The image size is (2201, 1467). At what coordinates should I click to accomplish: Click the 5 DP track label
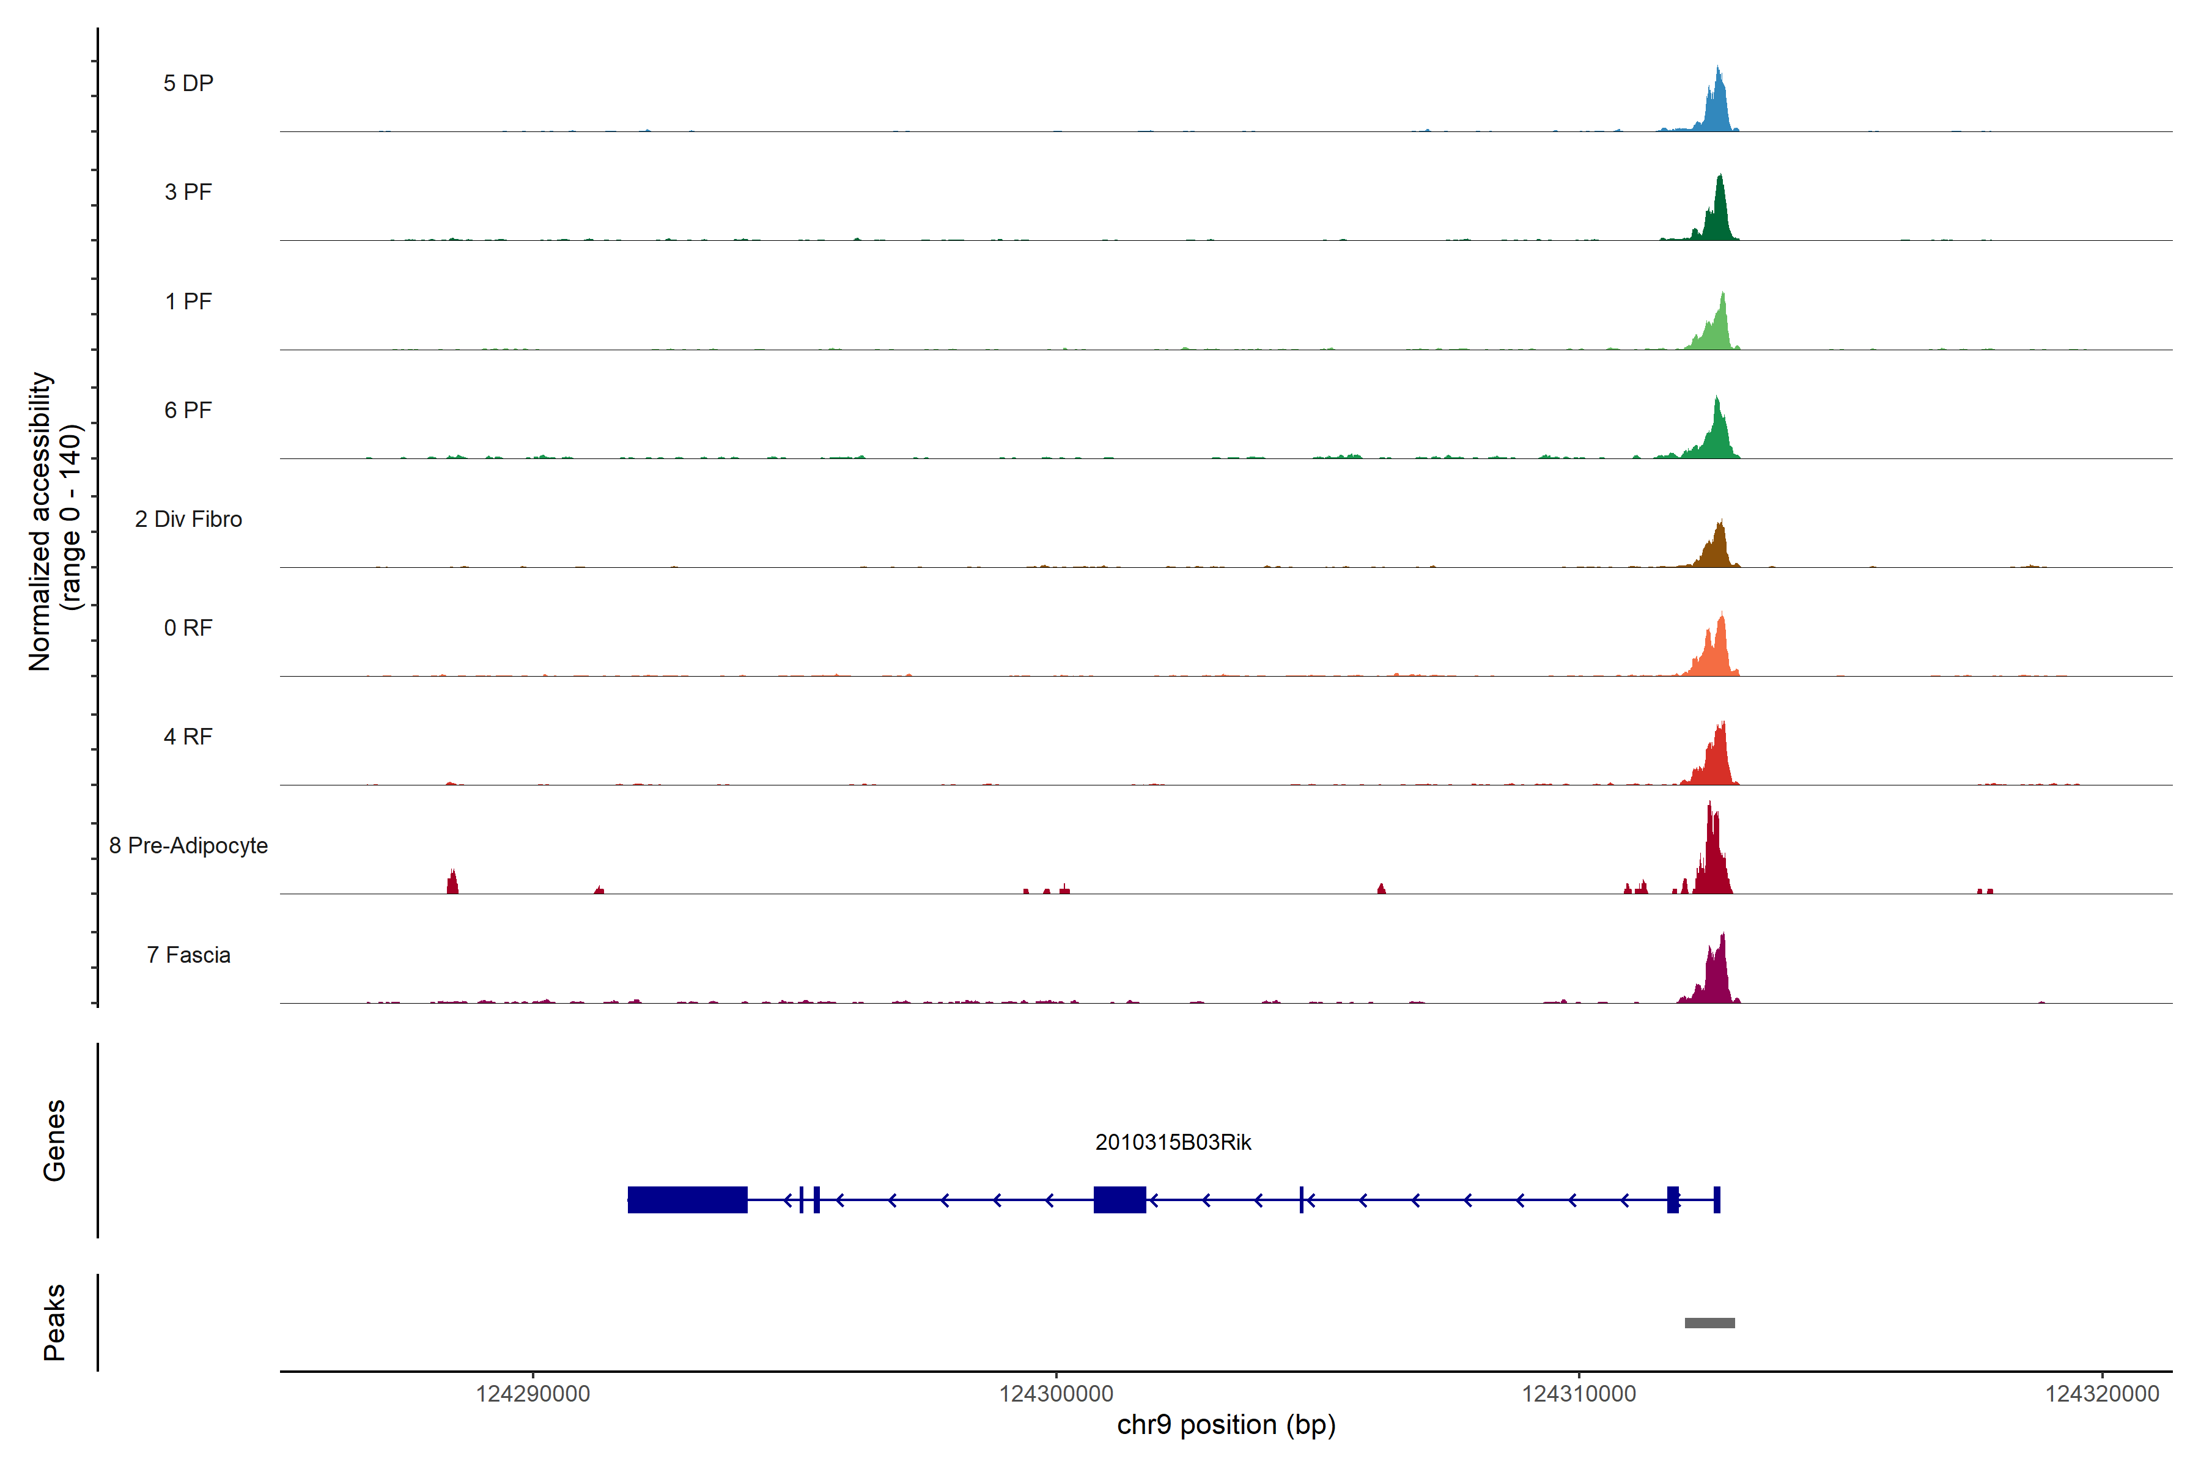(x=188, y=83)
